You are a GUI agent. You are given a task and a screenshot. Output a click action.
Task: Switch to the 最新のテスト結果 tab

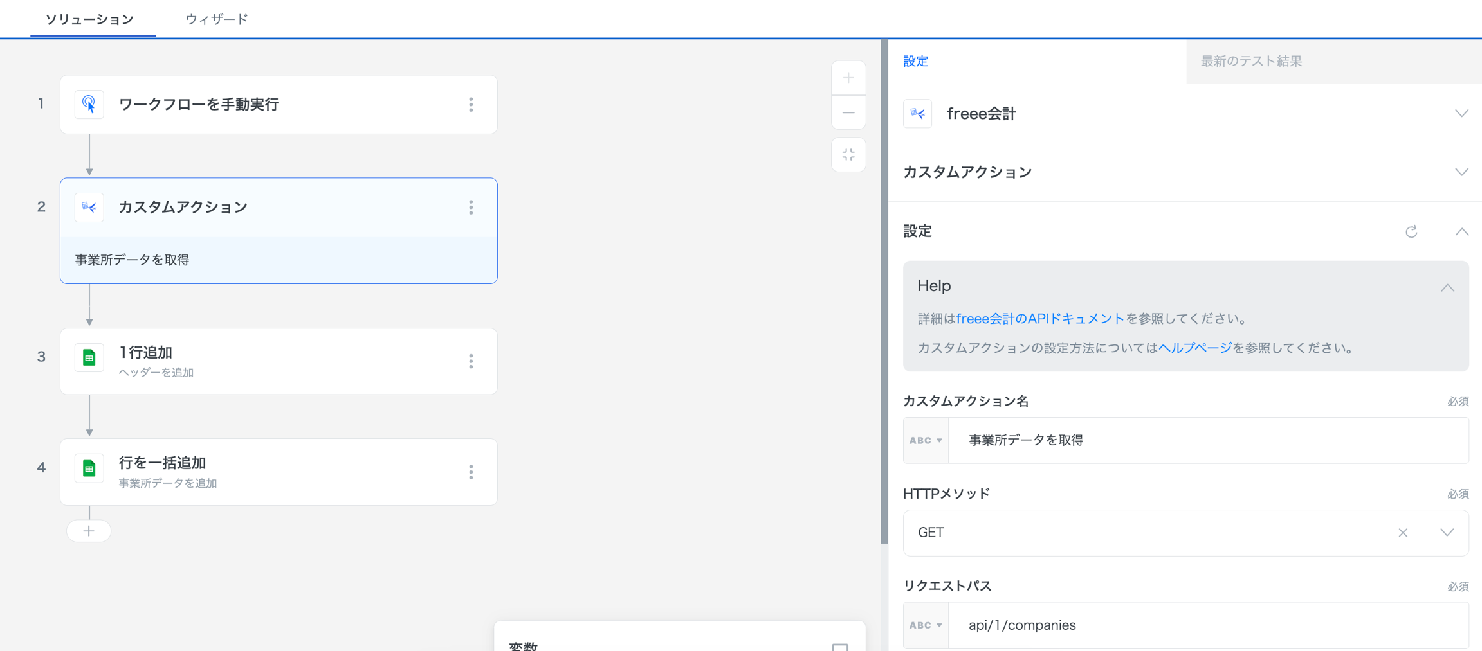[1251, 61]
